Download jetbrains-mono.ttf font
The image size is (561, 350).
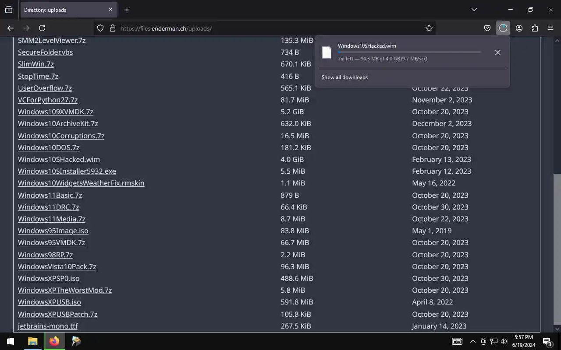click(x=48, y=326)
